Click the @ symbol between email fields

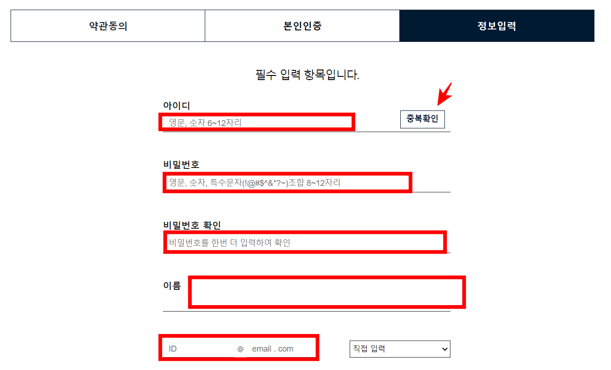coord(240,349)
